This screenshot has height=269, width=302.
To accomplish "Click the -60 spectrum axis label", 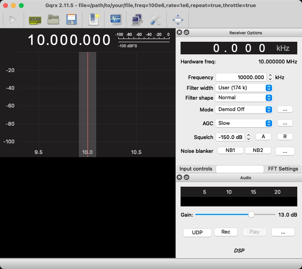I will tap(10, 106).
